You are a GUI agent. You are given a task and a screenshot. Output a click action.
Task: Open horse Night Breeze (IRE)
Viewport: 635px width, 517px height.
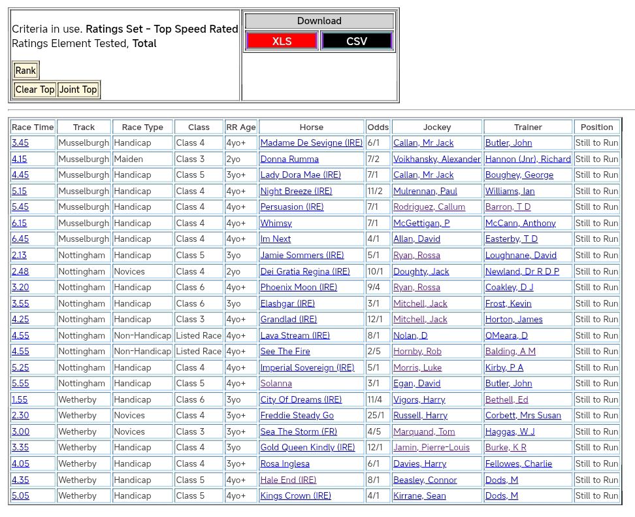coord(296,192)
